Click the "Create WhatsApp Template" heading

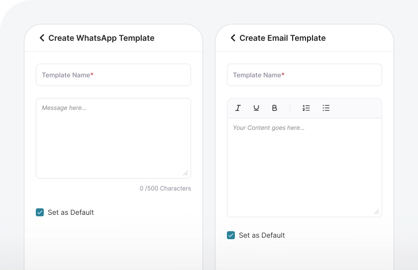pos(102,38)
